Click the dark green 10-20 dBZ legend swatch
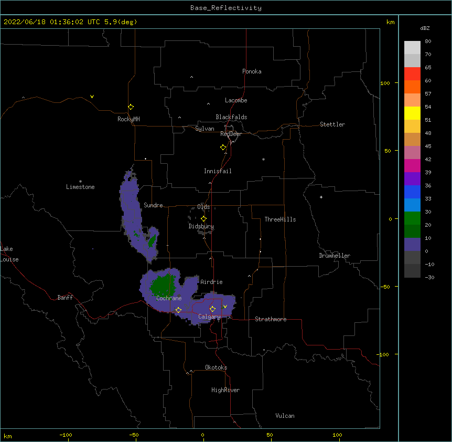 click(412, 231)
